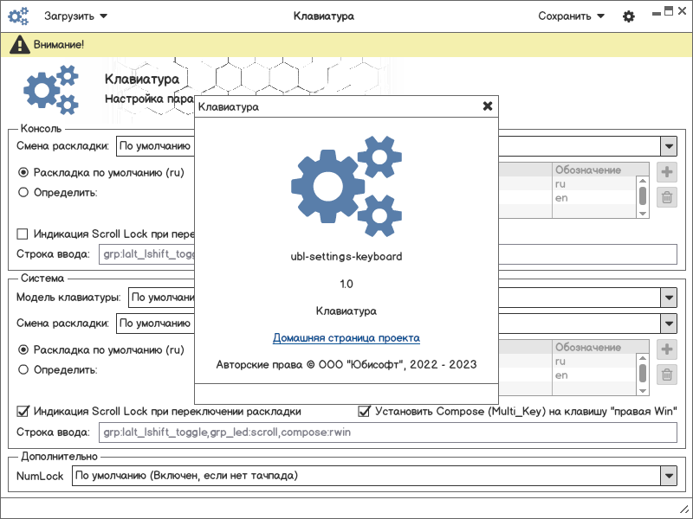This screenshot has height=519, width=693.
Task: Click the trash delete icon in Консоль section
Action: pyautogui.click(x=666, y=198)
